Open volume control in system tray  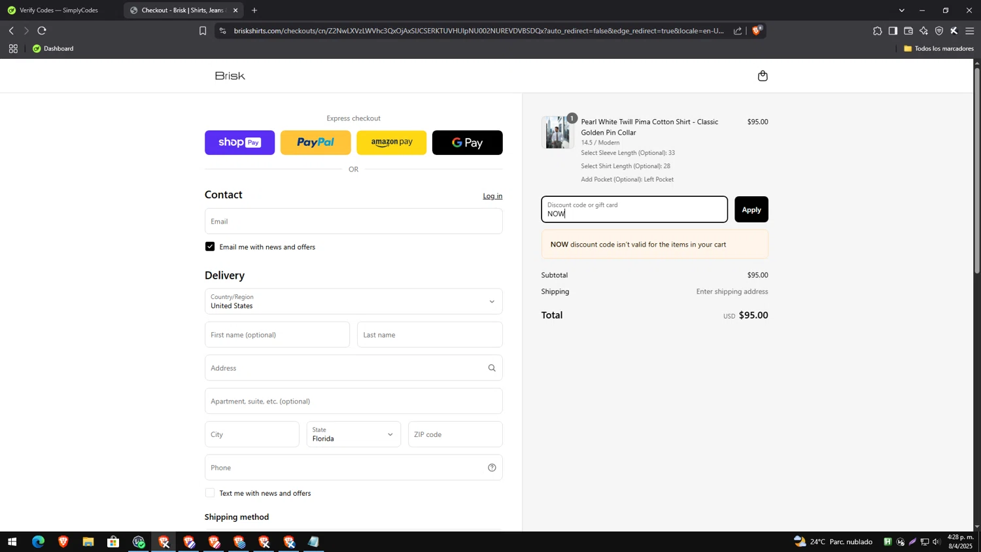pos(937,542)
